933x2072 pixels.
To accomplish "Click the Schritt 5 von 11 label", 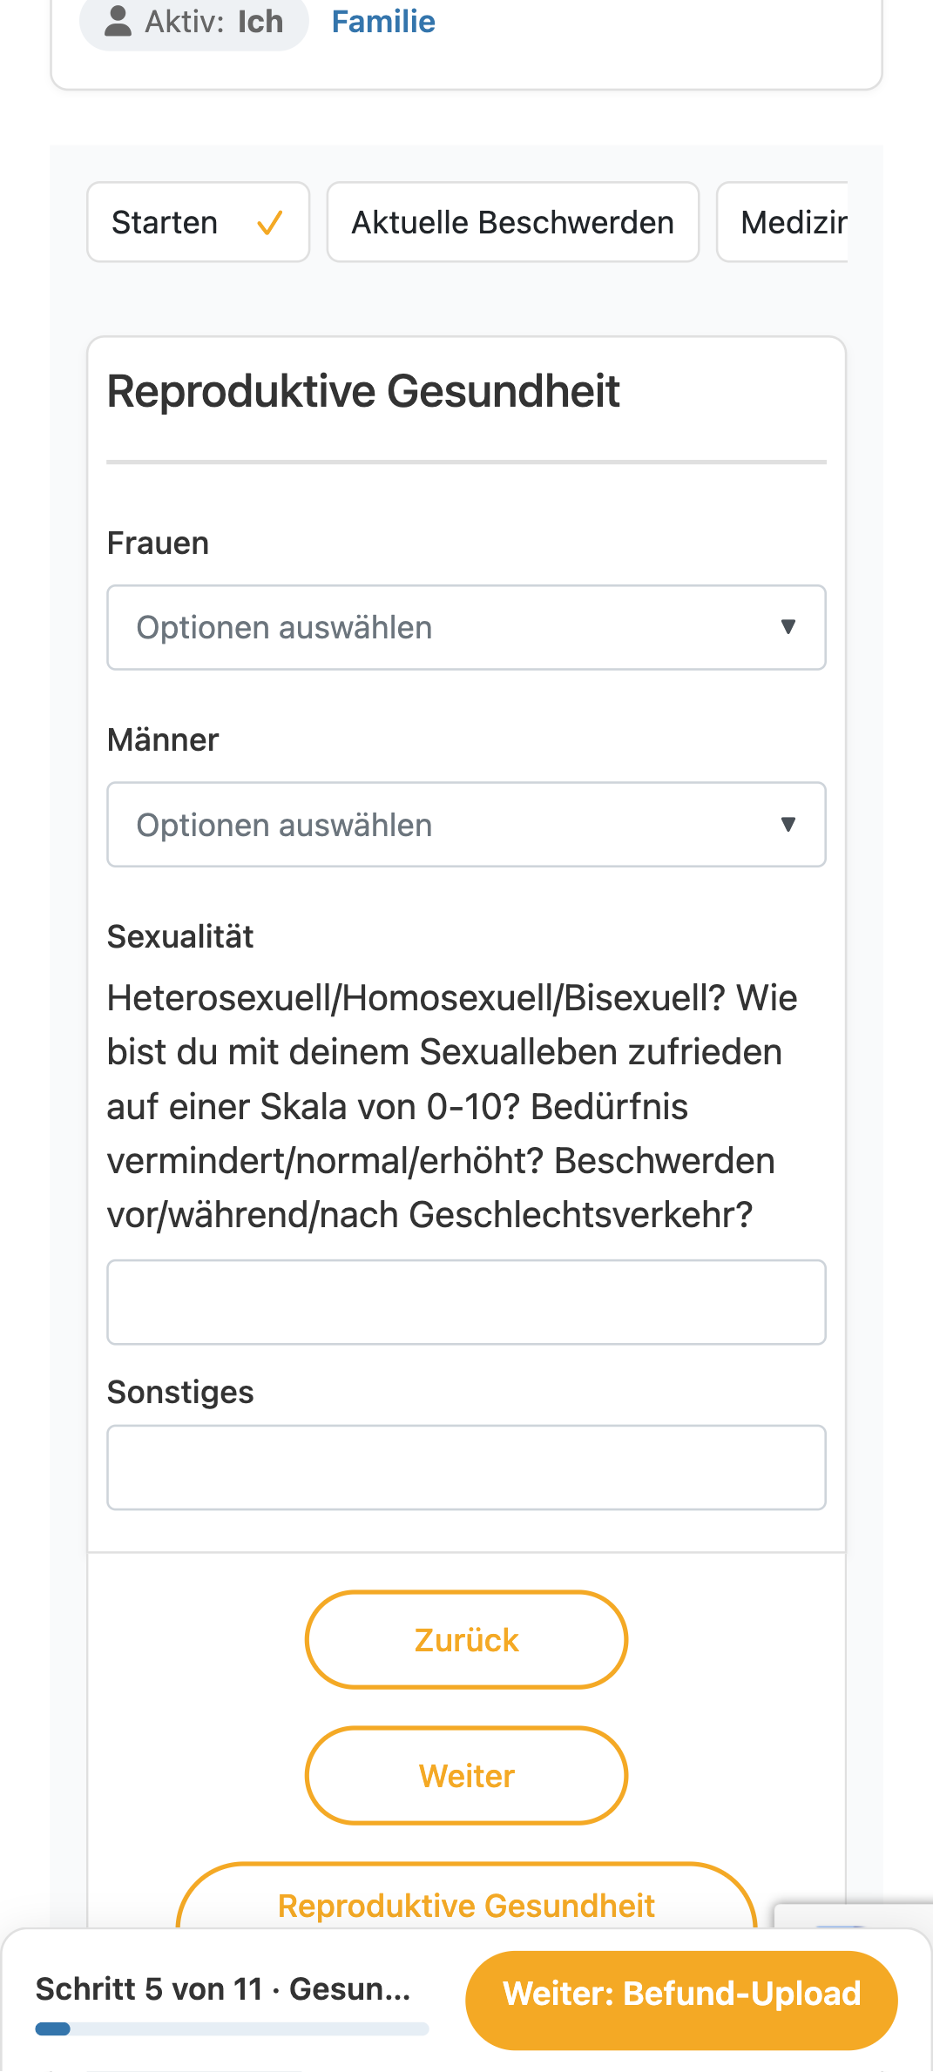I will (222, 1989).
